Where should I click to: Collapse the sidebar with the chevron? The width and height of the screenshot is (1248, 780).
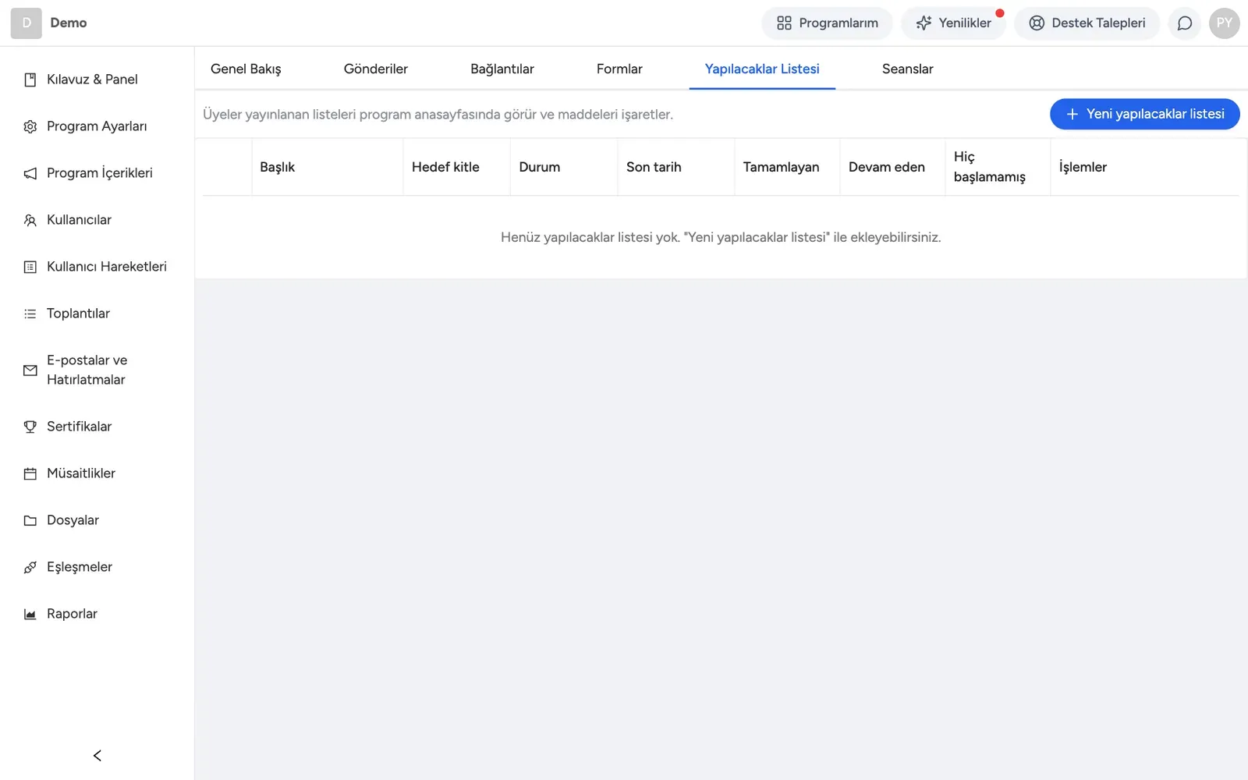point(97,755)
